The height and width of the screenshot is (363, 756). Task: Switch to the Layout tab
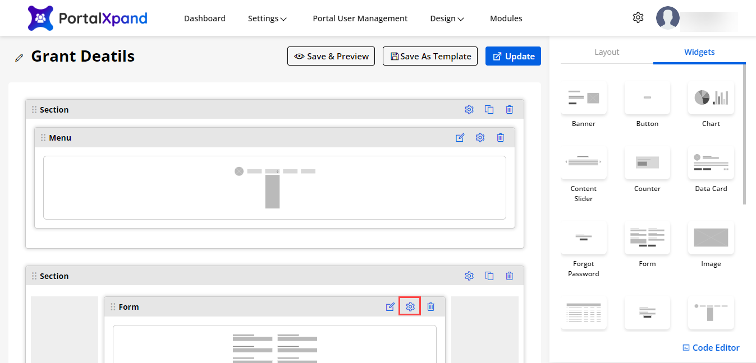click(607, 52)
